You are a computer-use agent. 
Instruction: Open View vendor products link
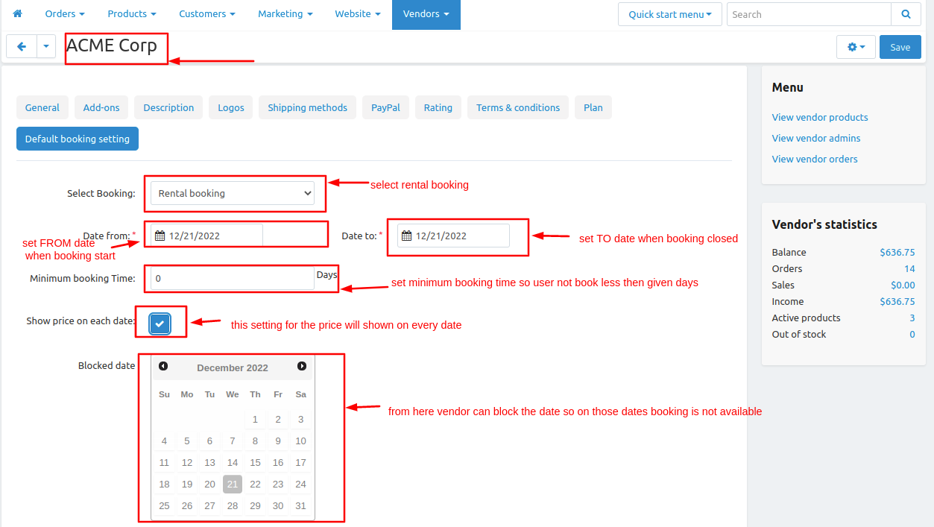tap(819, 117)
